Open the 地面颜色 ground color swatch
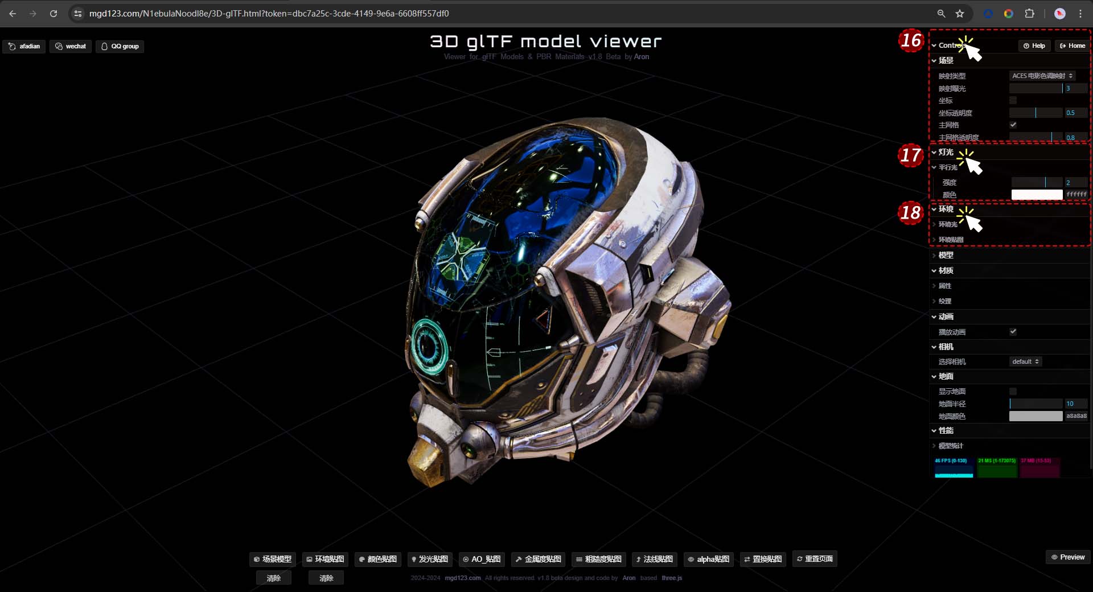This screenshot has width=1093, height=592. pos(1036,416)
